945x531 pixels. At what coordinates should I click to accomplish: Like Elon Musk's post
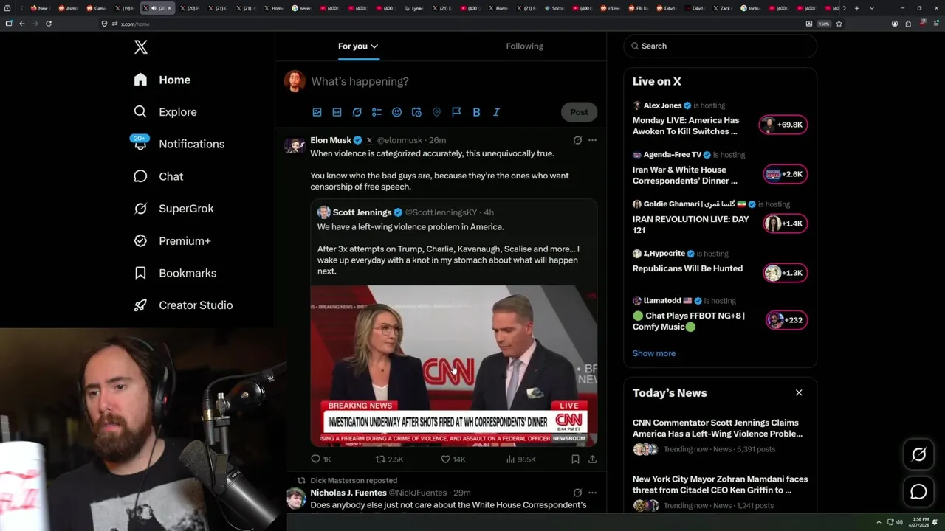tap(453, 459)
